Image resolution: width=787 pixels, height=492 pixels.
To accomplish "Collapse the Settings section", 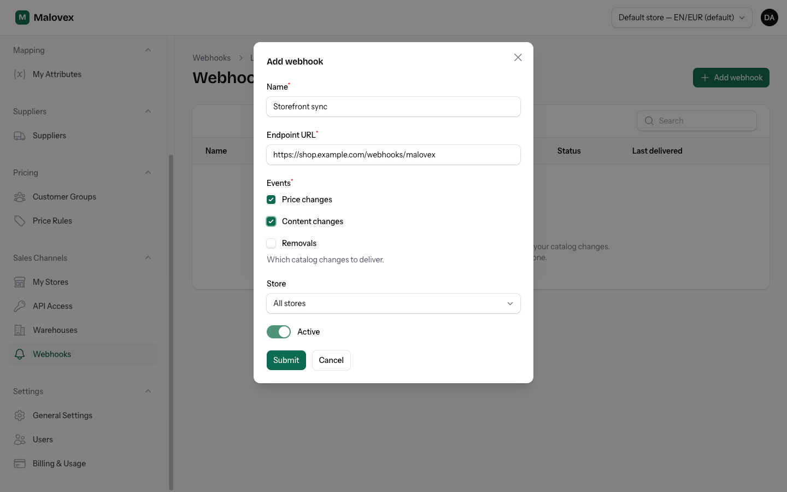I will pyautogui.click(x=148, y=391).
